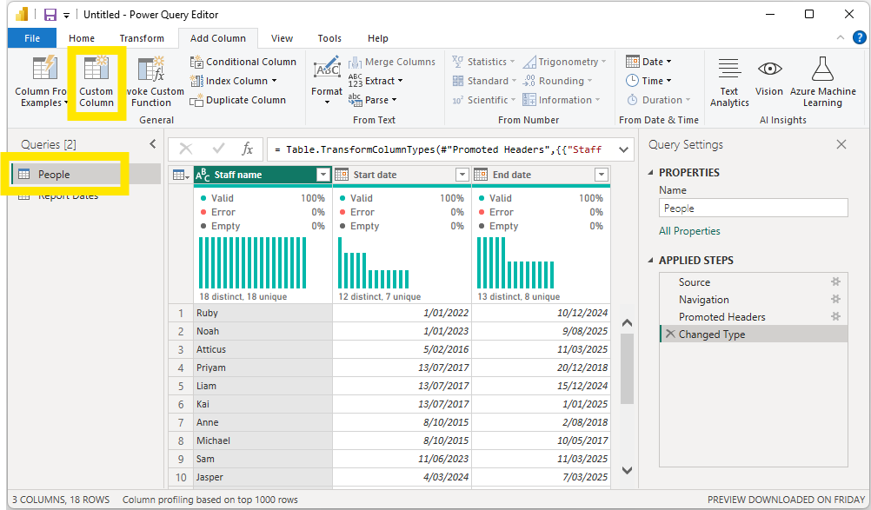871x510 pixels.
Task: Confirm formula with check mark
Action: click(218, 149)
